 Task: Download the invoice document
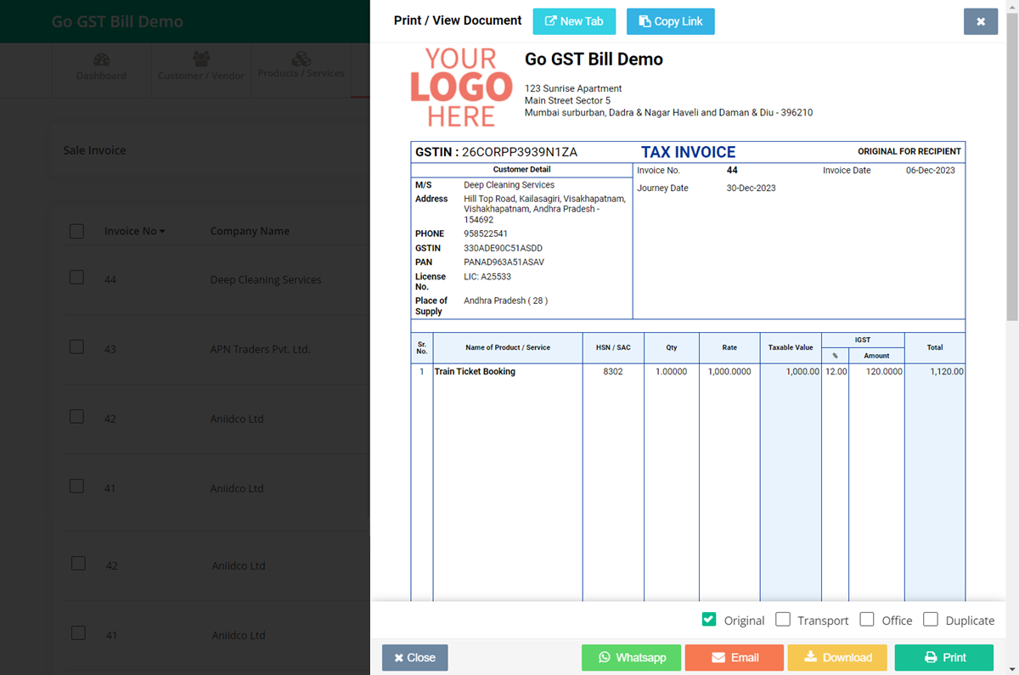837,657
